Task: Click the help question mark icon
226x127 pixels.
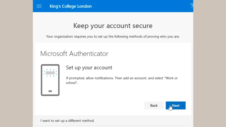Action: pos(192,6)
